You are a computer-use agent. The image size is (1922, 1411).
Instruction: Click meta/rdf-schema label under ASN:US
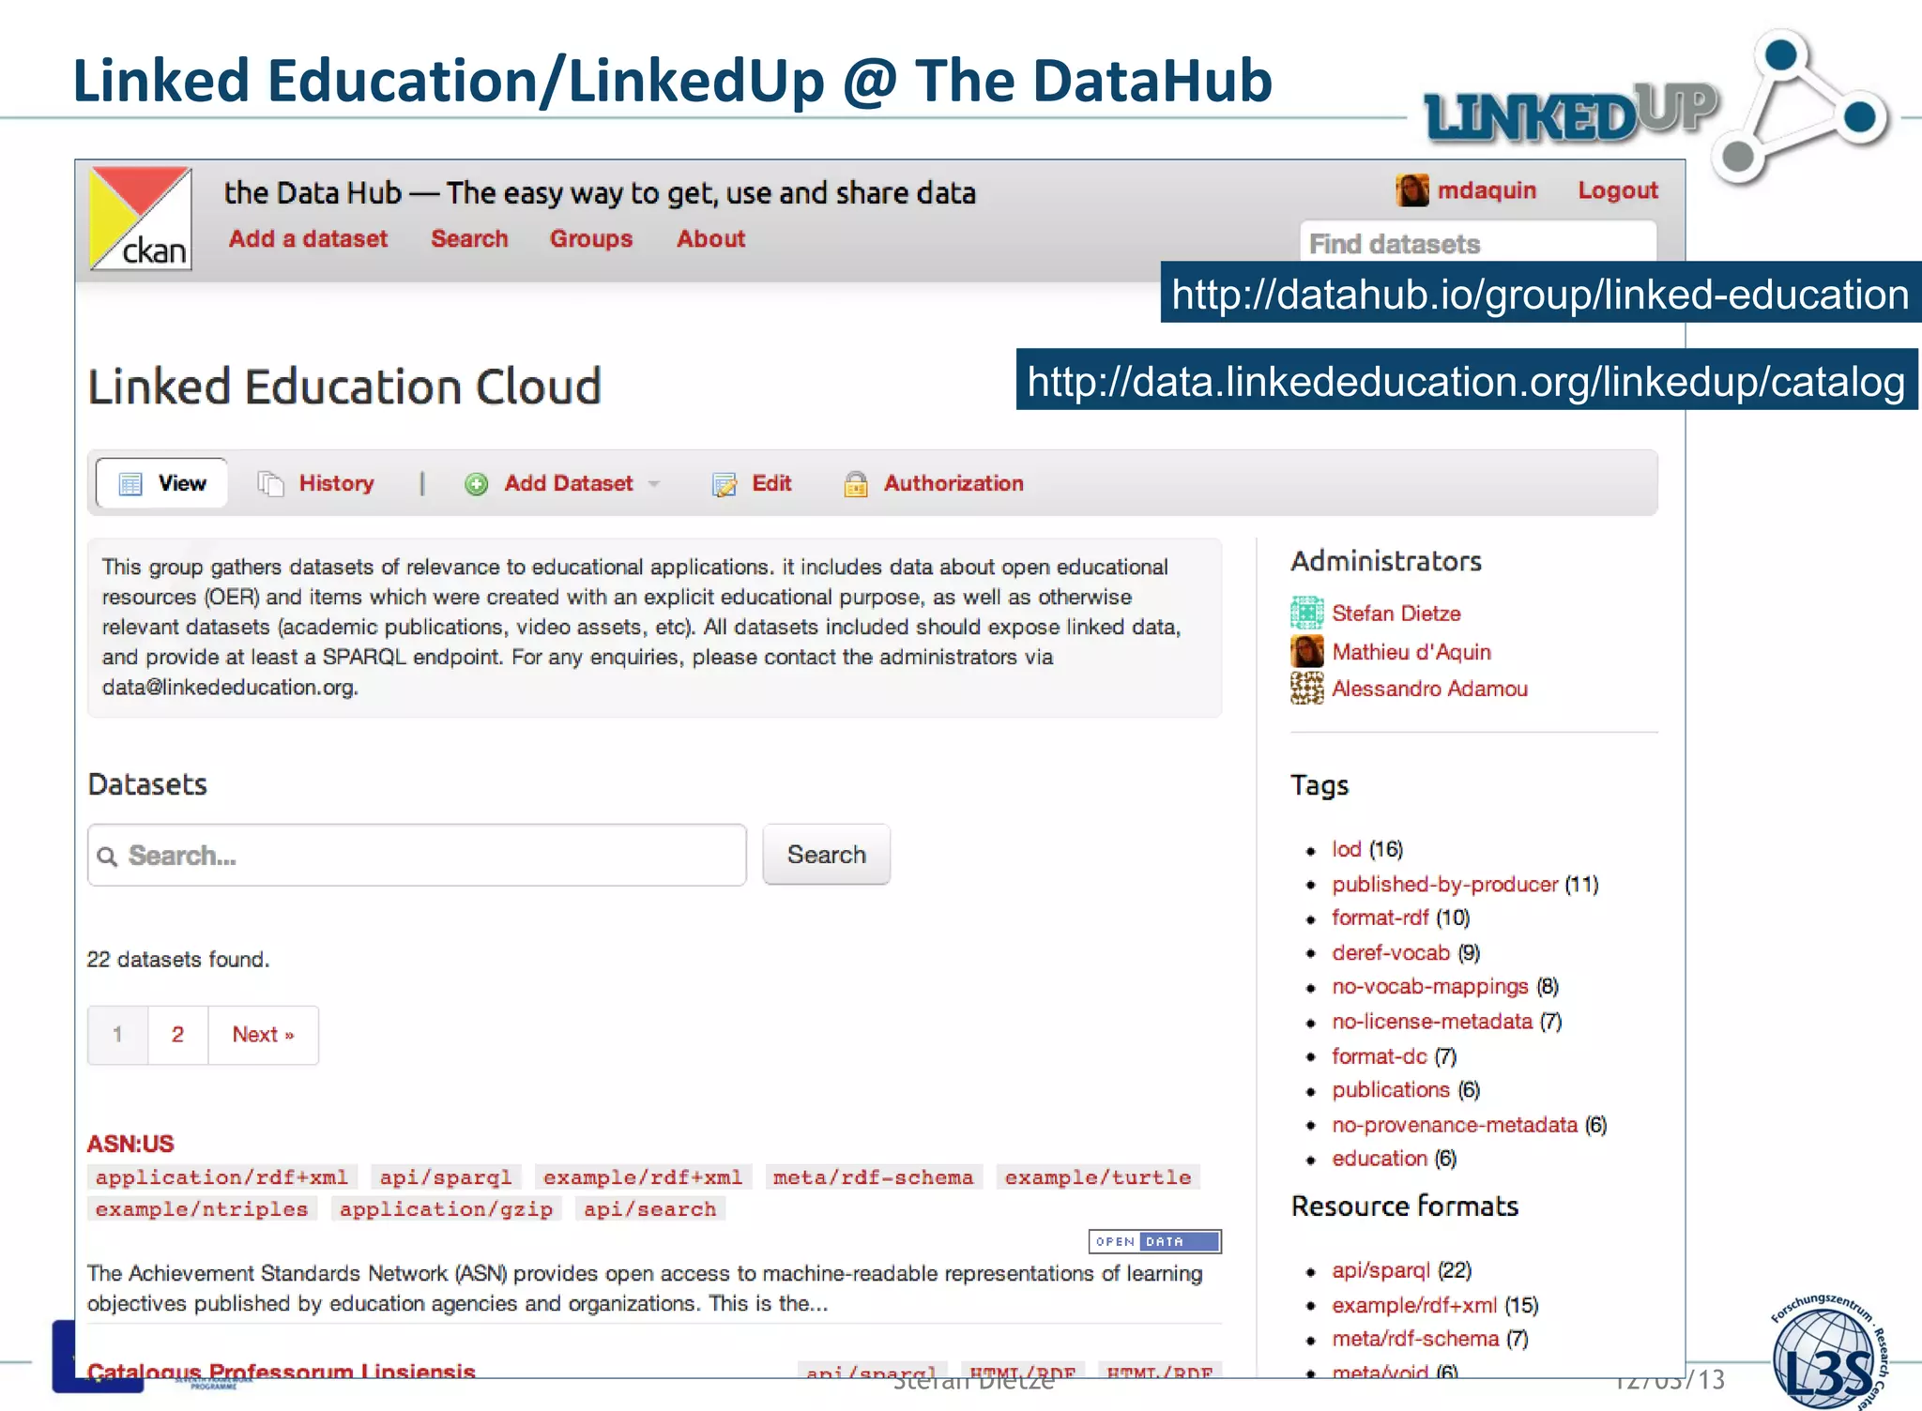pyautogui.click(x=873, y=1177)
